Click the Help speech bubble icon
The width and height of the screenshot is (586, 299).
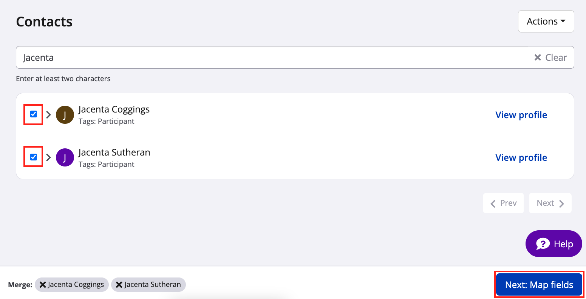point(543,244)
